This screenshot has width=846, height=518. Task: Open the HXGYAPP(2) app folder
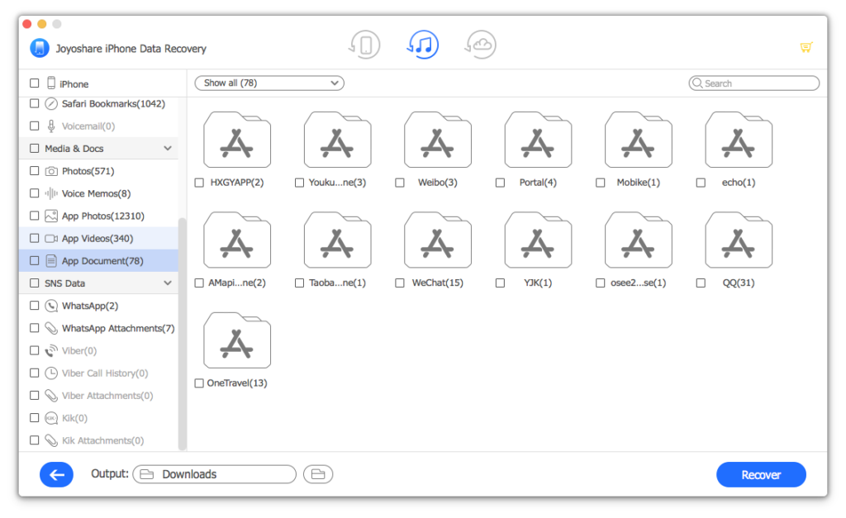click(237, 140)
